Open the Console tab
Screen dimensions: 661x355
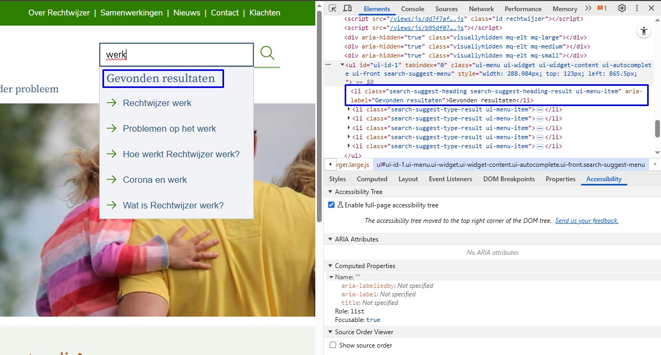(x=412, y=9)
